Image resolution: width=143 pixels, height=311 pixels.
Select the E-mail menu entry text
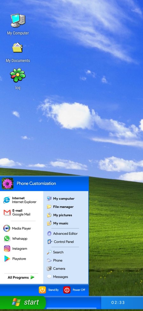click(17, 211)
